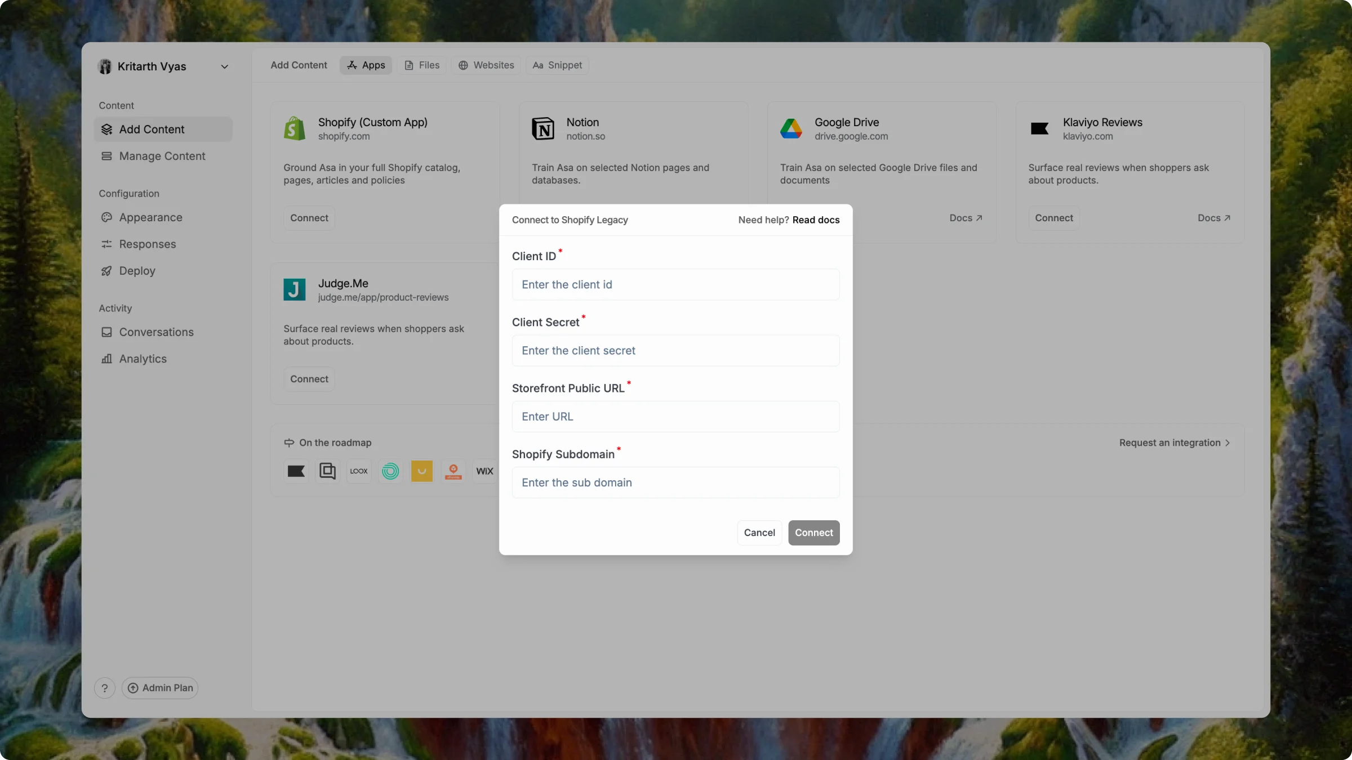The image size is (1352, 760).
Task: Cancel the Shopify Legacy dialog
Action: 759,533
